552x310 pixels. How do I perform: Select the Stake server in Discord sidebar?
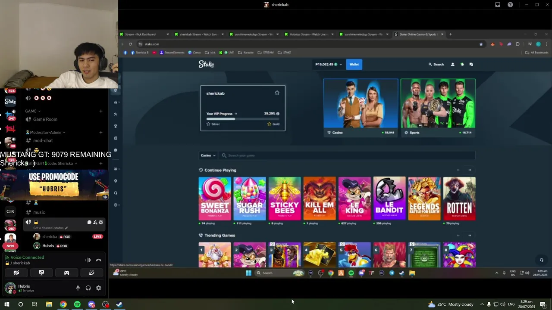(x=10, y=102)
